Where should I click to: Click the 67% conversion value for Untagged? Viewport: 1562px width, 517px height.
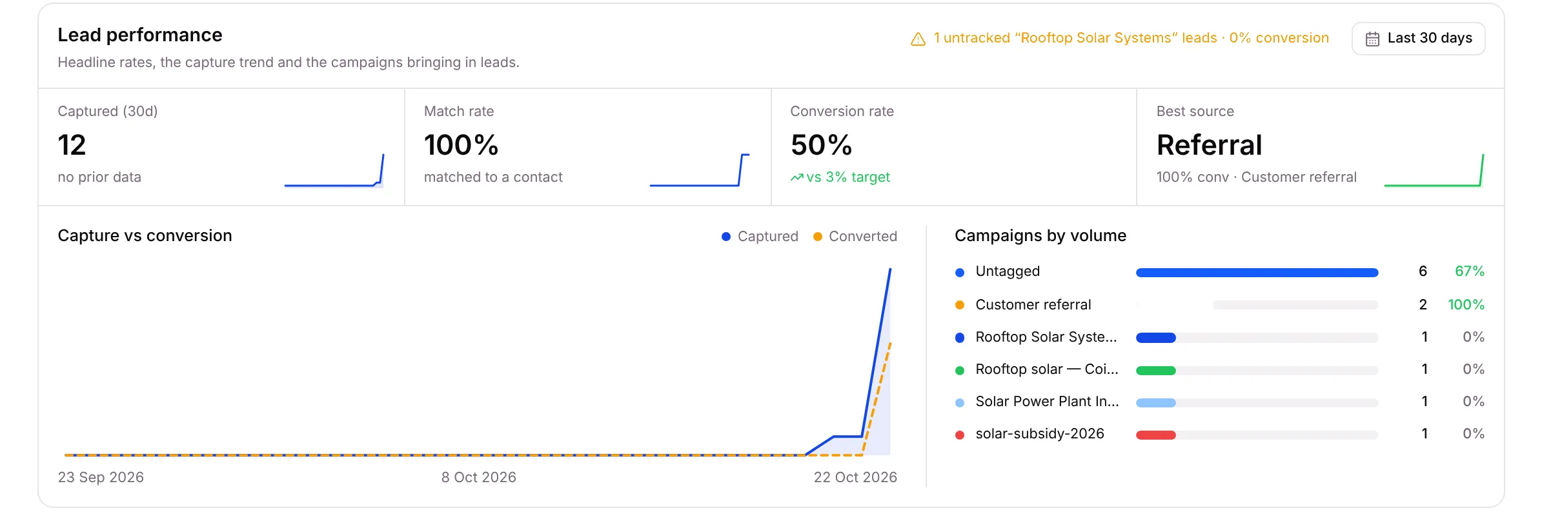tap(1469, 271)
